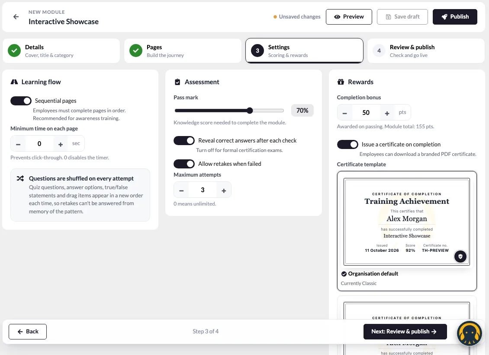Toggle Sequential pages switch
This screenshot has height=355, width=489.
(x=21, y=101)
